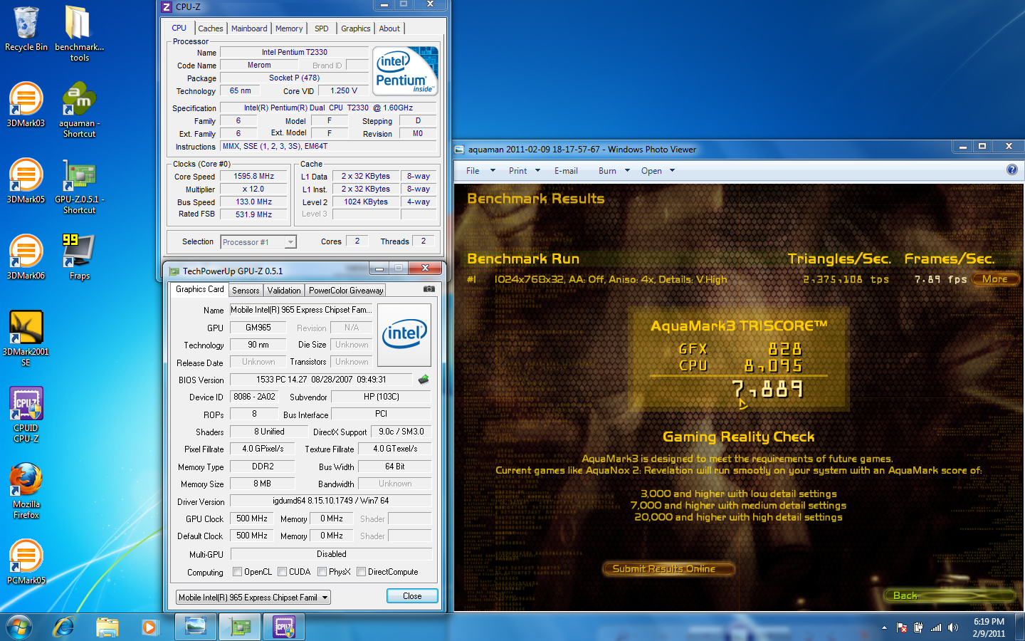This screenshot has width=1025, height=641.
Task: Open the GPU-Z graphics card selector dropdown
Action: tap(253, 598)
